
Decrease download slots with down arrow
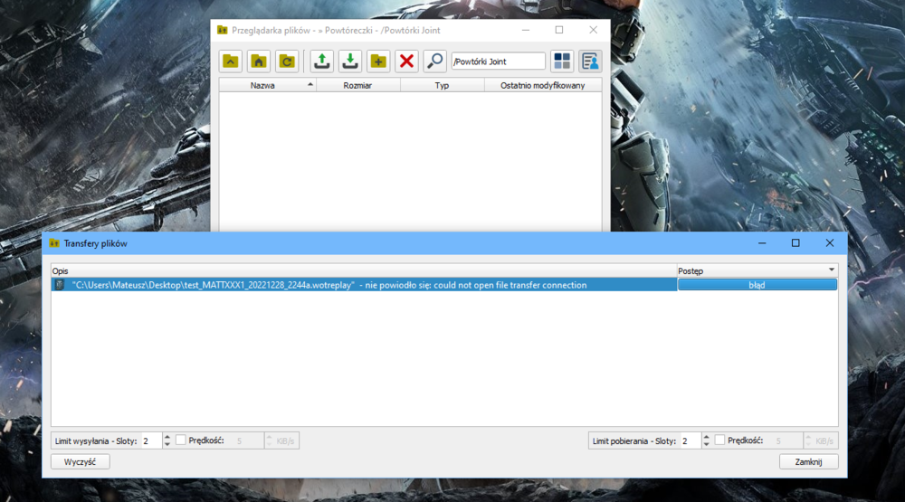[707, 444]
